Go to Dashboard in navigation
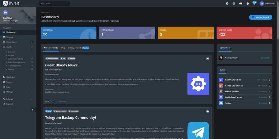279x139 pixels. click(x=18, y=32)
